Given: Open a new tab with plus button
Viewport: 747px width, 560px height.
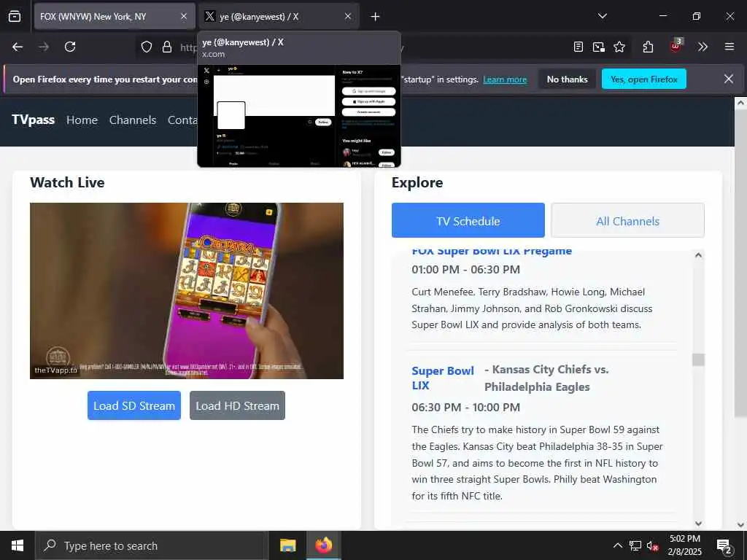Looking at the screenshot, I should coord(376,17).
